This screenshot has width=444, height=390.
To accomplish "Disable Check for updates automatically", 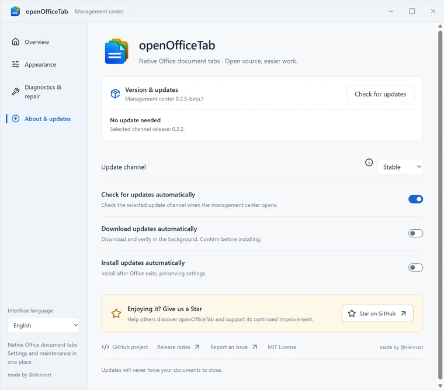I will pyautogui.click(x=415, y=199).
